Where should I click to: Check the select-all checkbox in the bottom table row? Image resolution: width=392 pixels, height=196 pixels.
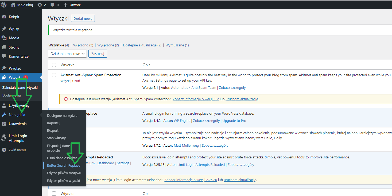[x=54, y=193]
